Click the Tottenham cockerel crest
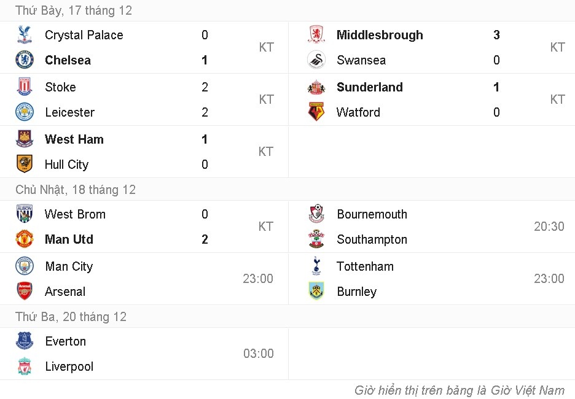This screenshot has width=575, height=399. (x=316, y=266)
